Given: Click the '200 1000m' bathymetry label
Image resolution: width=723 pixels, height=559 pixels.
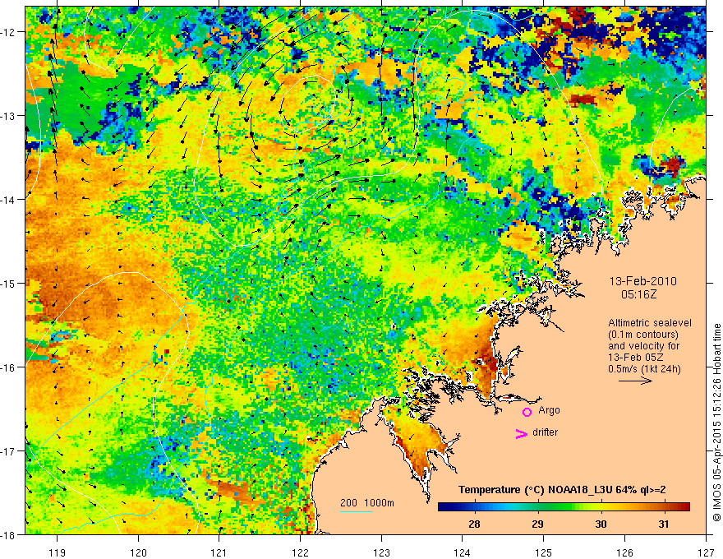Looking at the screenshot, I should click(x=367, y=503).
